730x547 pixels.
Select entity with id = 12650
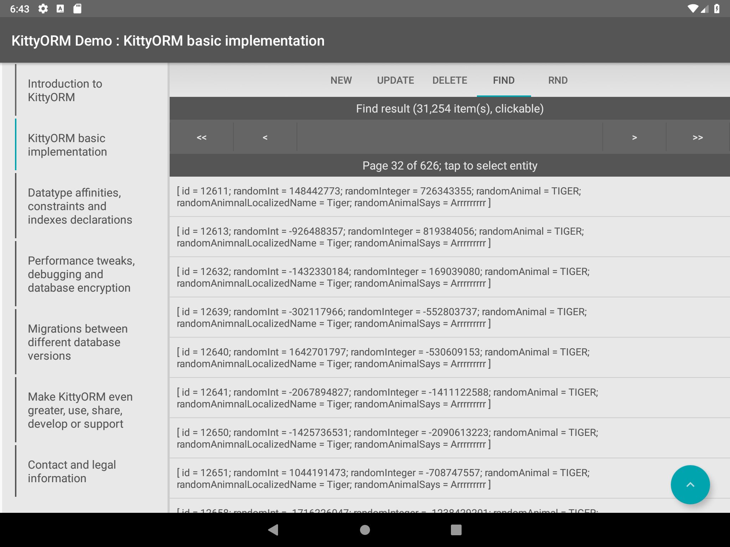click(x=450, y=438)
